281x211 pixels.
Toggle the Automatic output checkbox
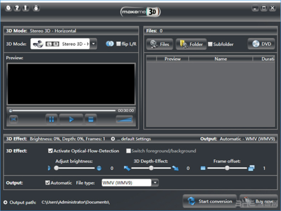tap(47, 183)
